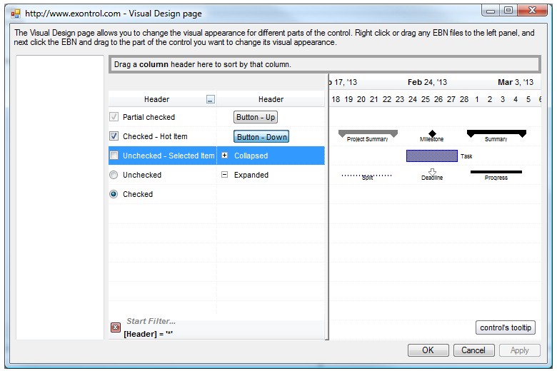Click the blue Task bar in chart
Viewport: 557px width, 371px height.
pos(431,156)
